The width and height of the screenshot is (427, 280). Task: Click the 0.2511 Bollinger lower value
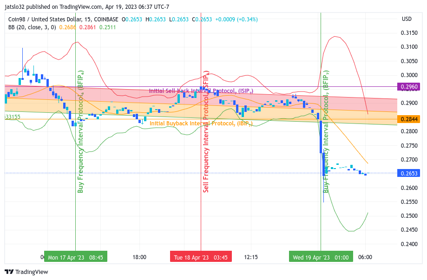(x=108, y=27)
